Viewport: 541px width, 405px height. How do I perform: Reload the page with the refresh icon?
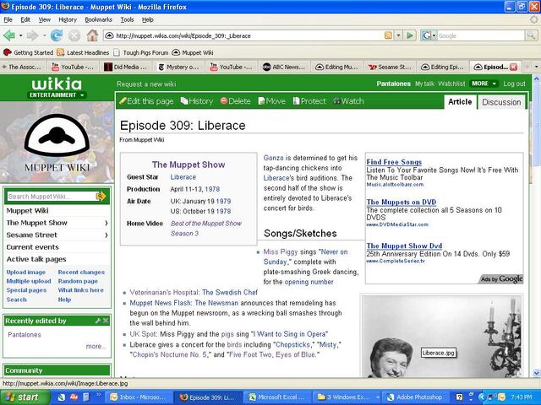tap(57, 35)
